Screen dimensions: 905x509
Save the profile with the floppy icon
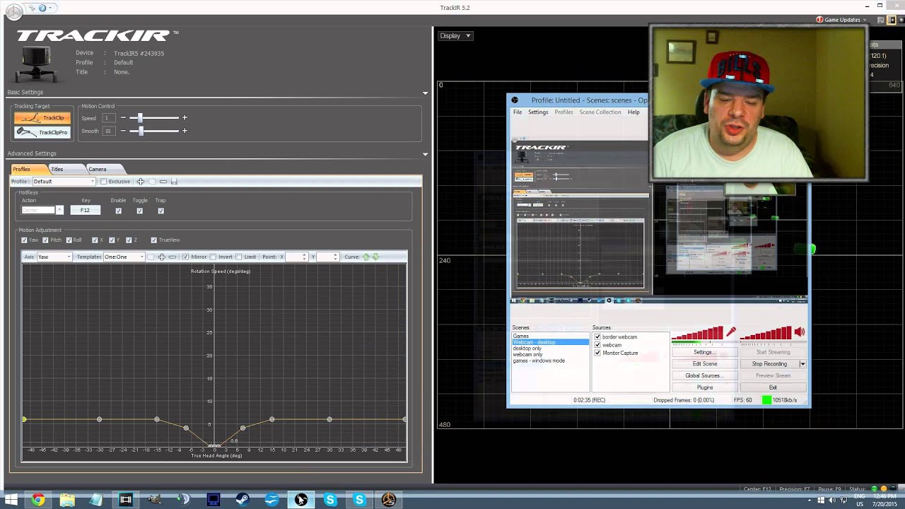[175, 182]
